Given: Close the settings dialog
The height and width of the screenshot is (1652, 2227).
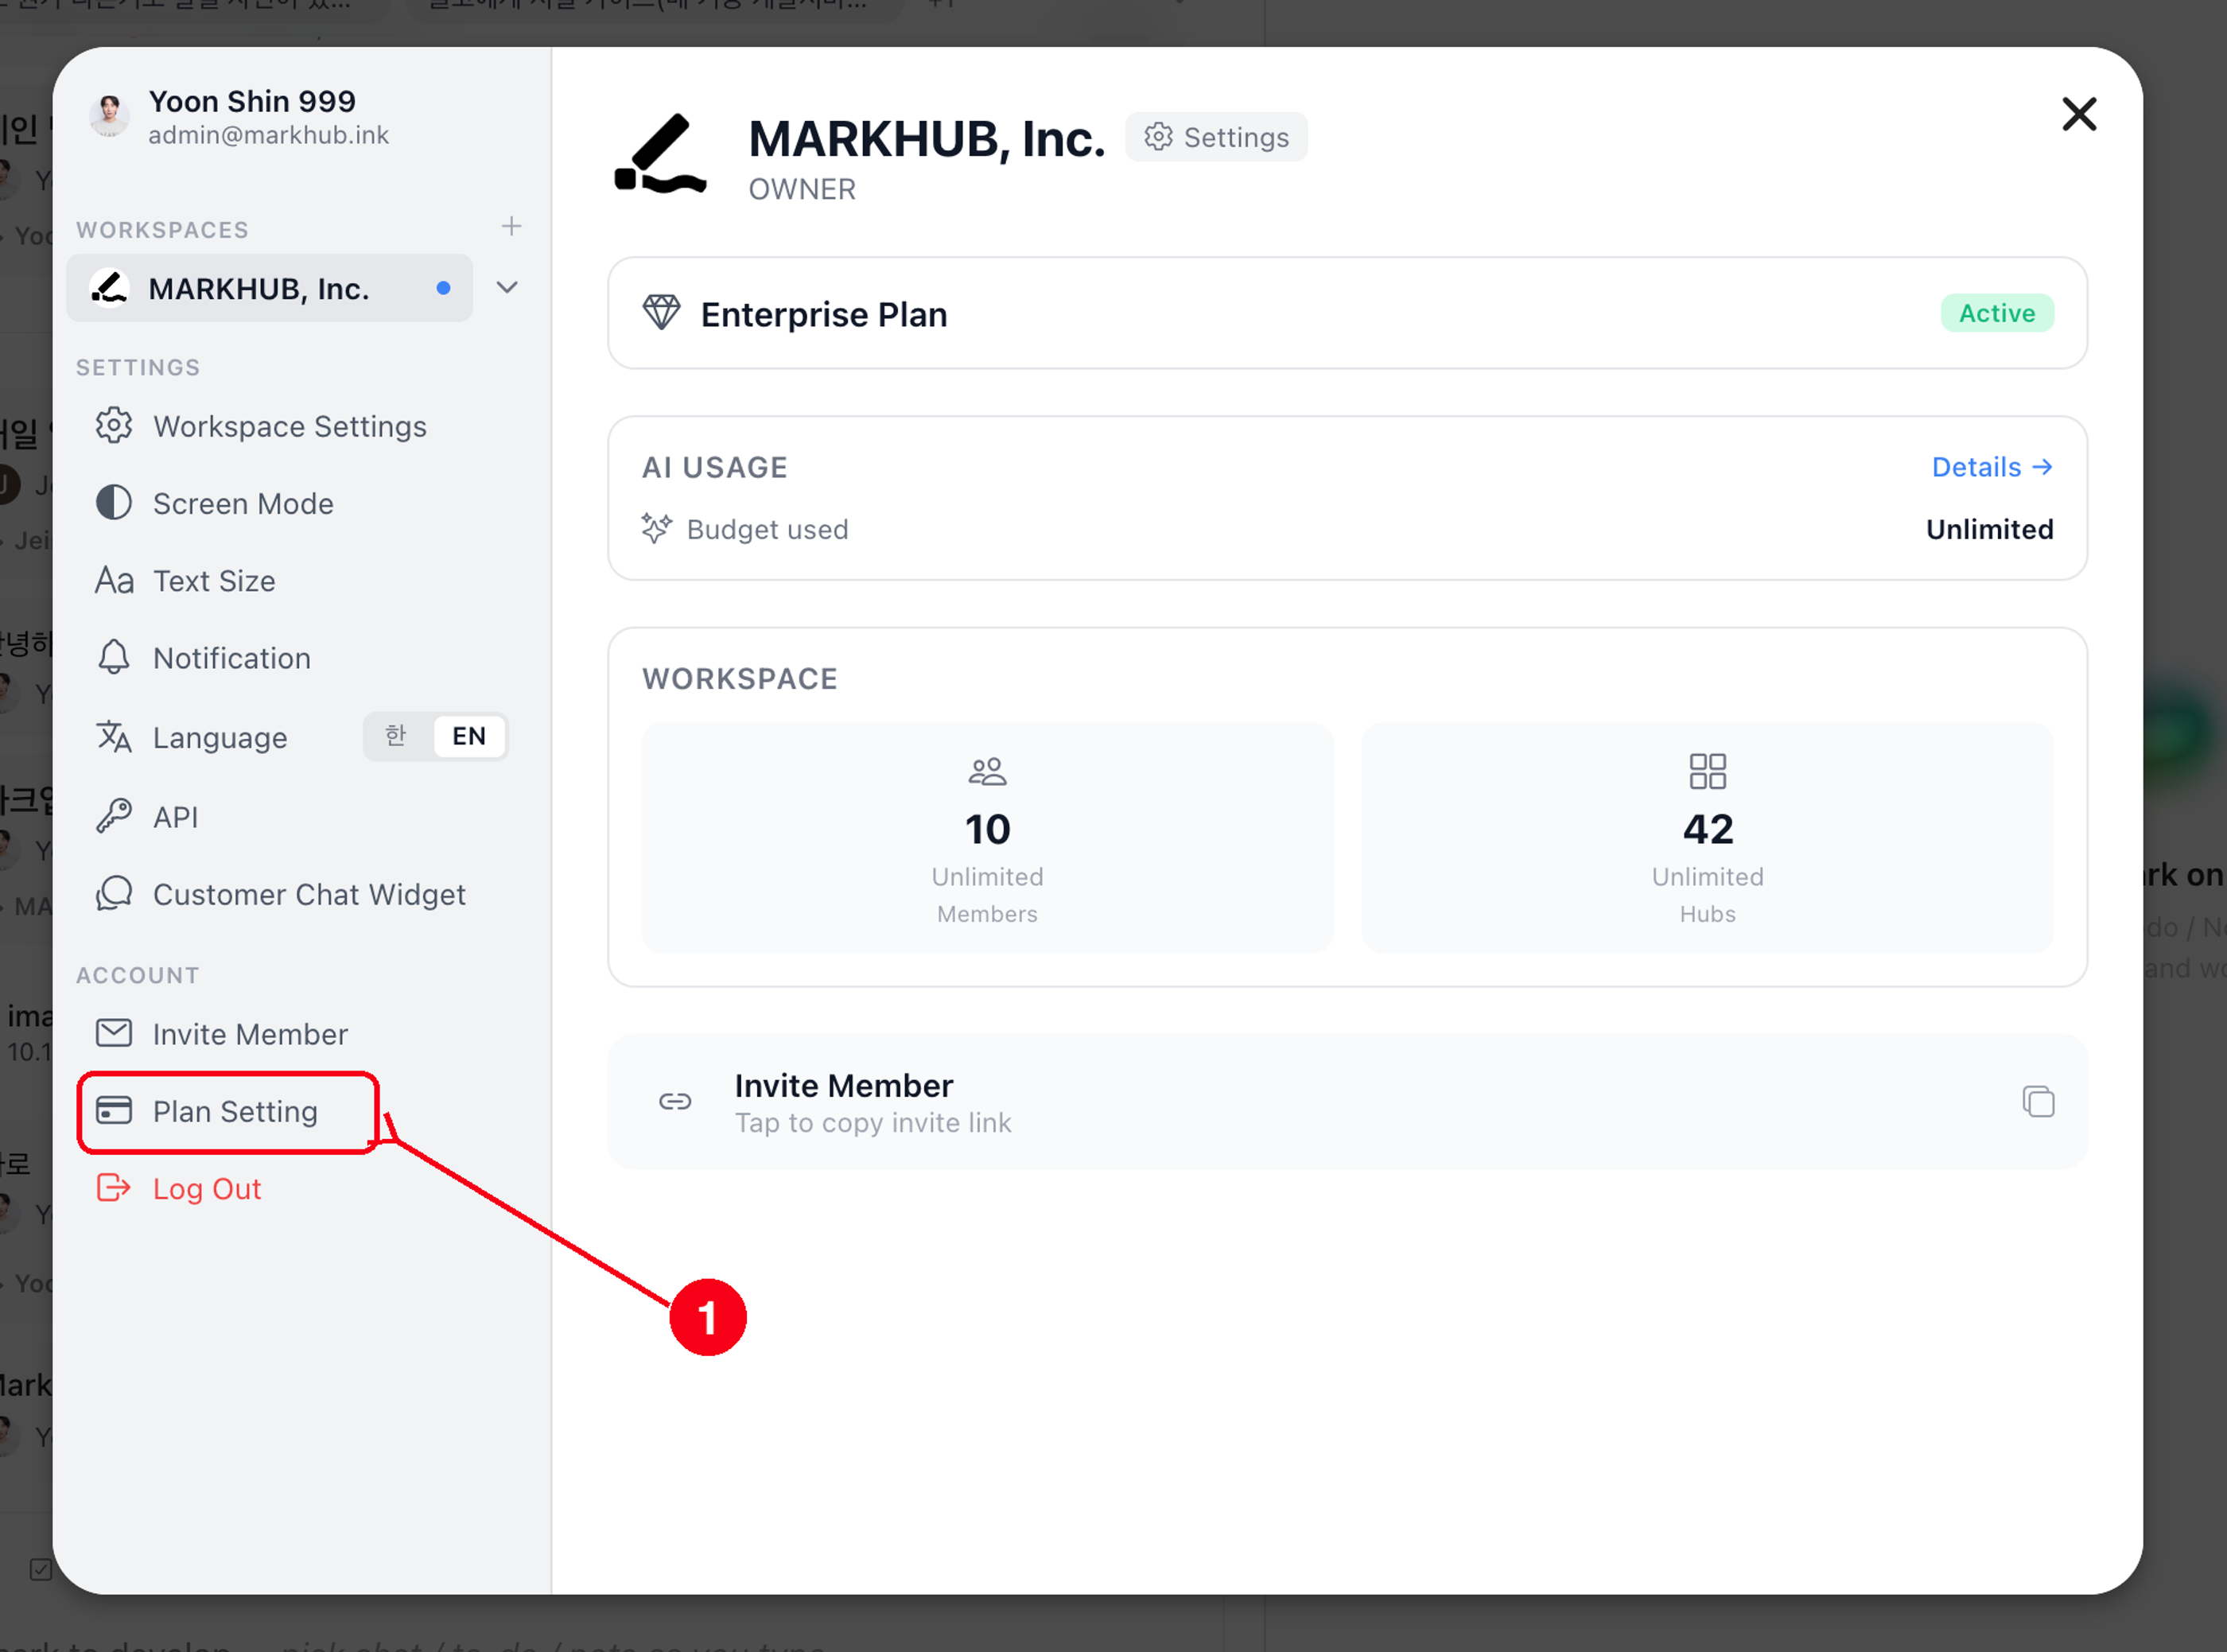Looking at the screenshot, I should (x=2079, y=114).
